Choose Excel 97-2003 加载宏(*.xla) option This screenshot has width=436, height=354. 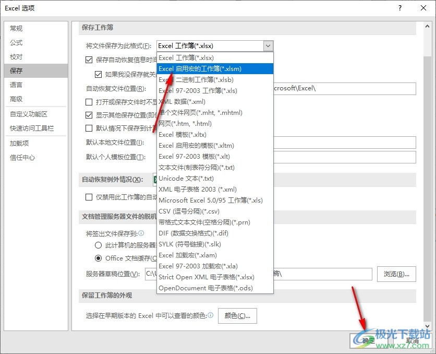[215, 266]
